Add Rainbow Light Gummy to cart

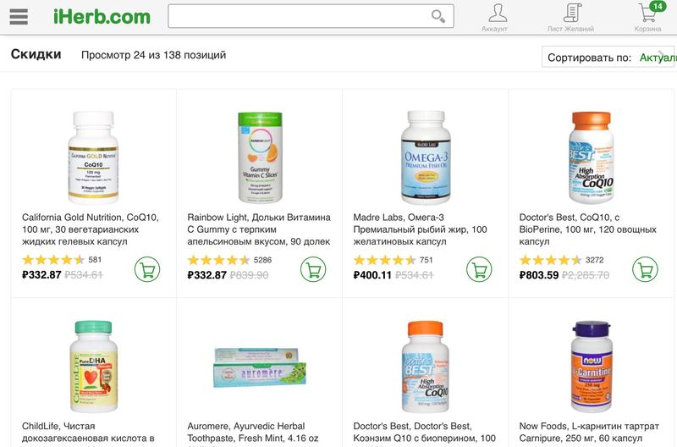[x=313, y=269]
